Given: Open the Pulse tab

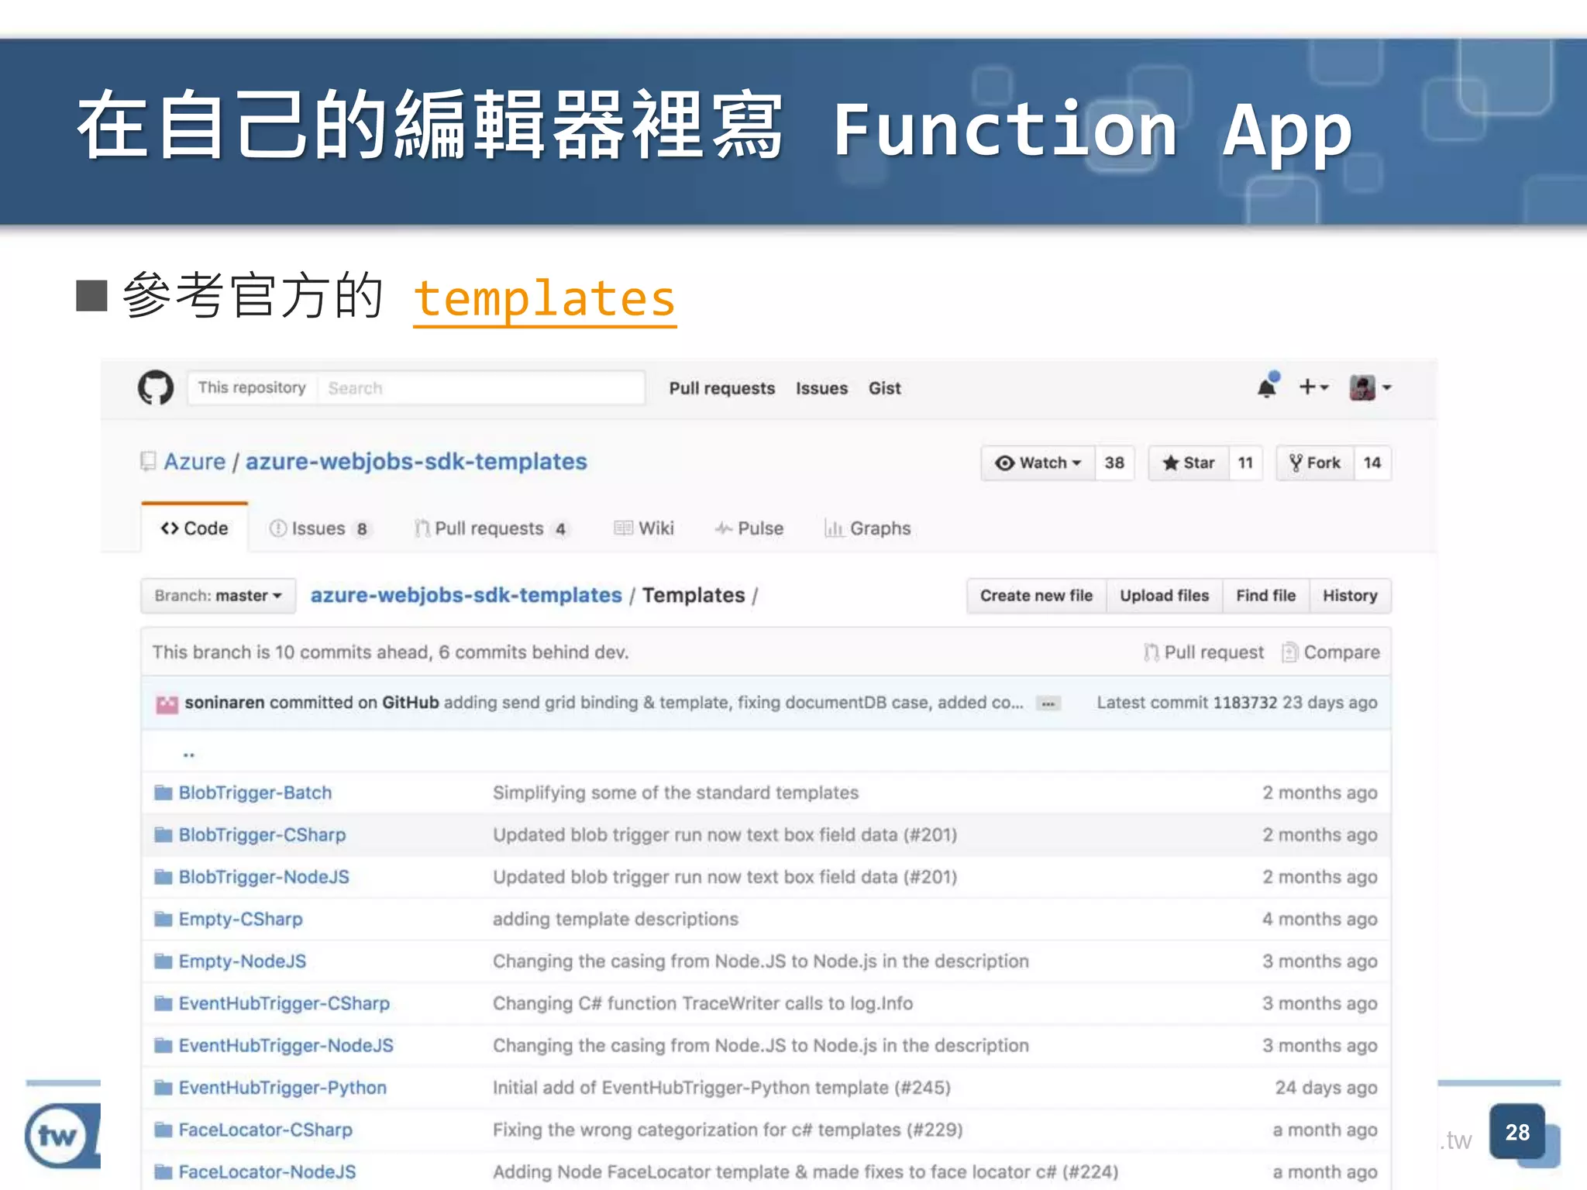Looking at the screenshot, I should click(749, 528).
